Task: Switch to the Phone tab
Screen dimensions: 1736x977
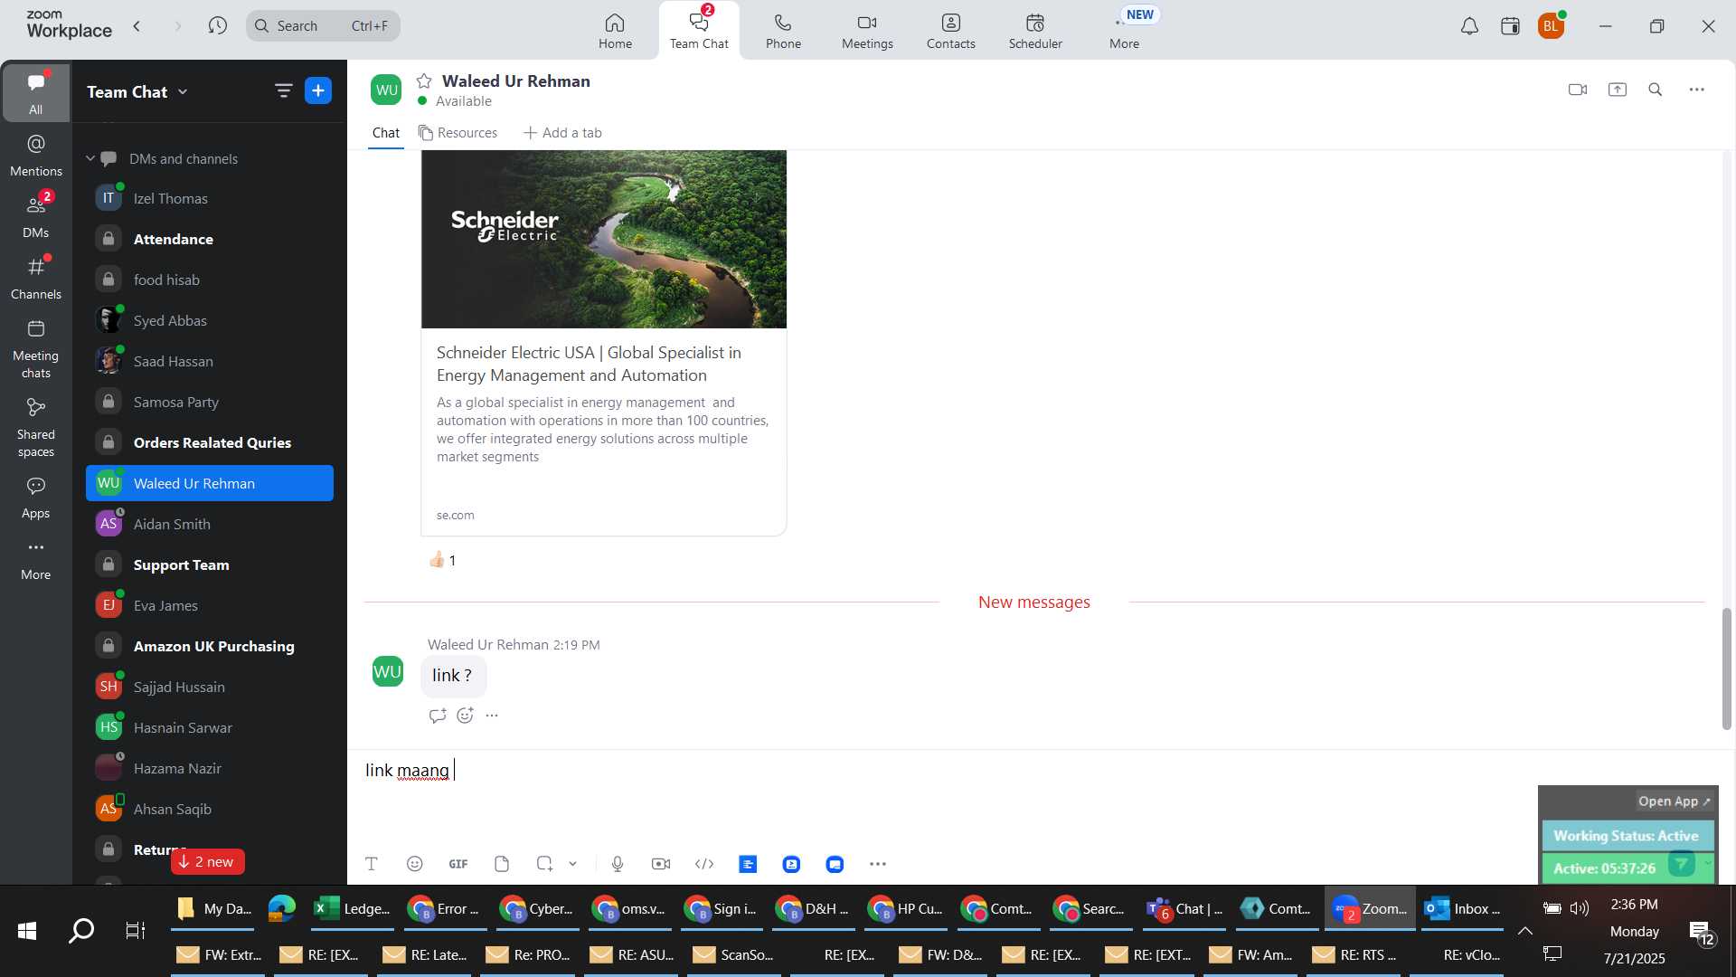Action: pyautogui.click(x=783, y=31)
